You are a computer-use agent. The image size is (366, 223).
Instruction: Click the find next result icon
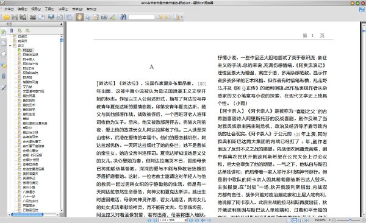click(167, 17)
